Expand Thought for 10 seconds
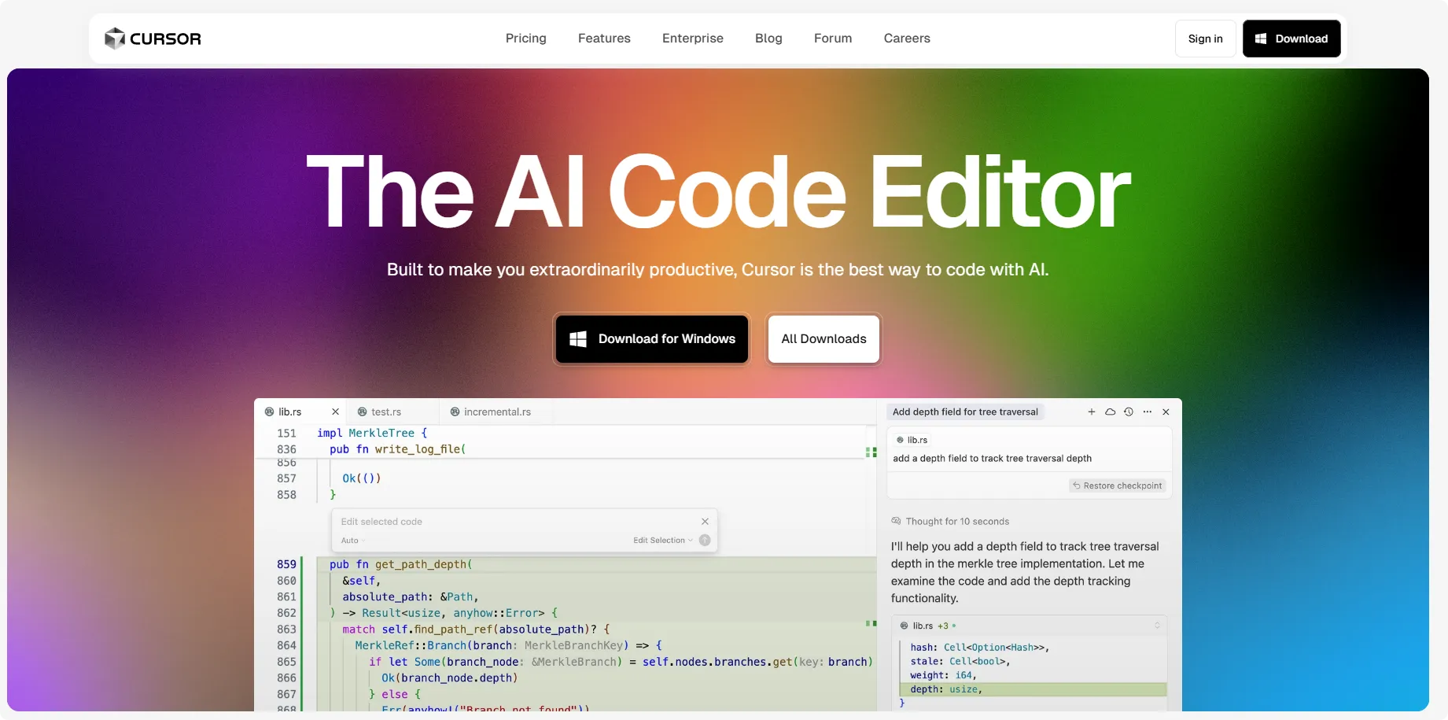Screen dimensions: 1448x720 [x=950, y=522]
